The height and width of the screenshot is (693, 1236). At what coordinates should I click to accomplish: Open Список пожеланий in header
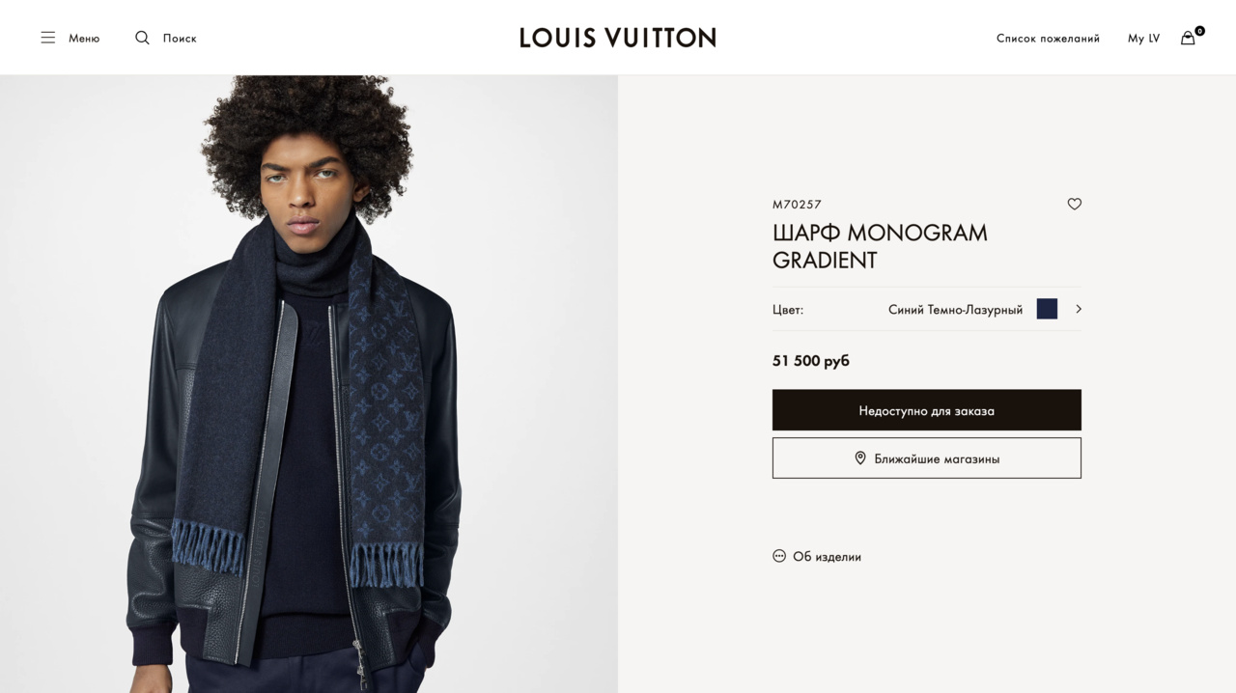click(1048, 38)
